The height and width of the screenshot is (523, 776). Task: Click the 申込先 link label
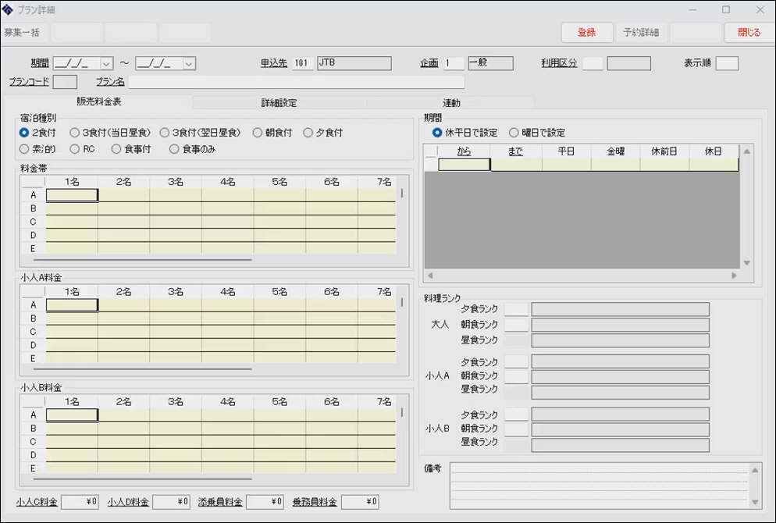[x=274, y=63]
